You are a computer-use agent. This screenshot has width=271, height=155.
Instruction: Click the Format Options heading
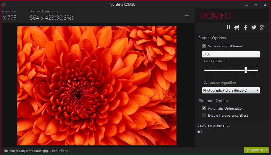point(212,38)
